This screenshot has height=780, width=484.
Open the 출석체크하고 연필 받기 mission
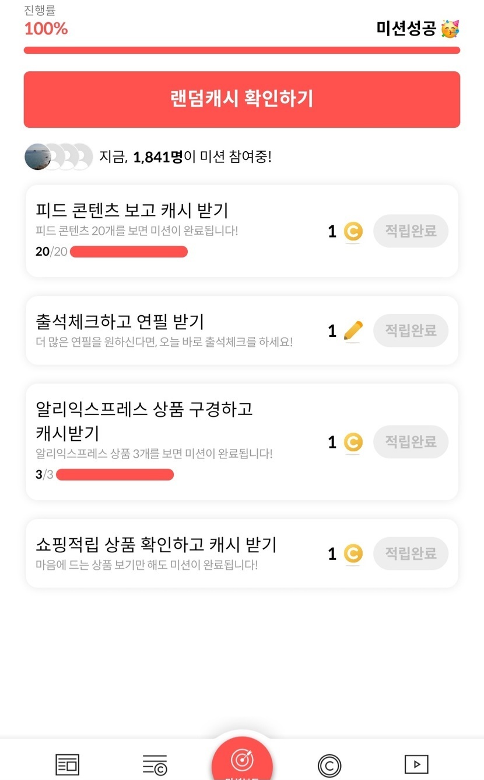click(120, 322)
